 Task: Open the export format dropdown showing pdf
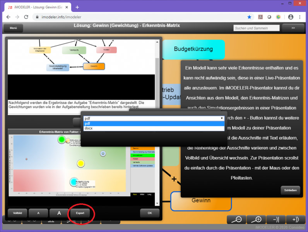pyautogui.click(x=154, y=118)
